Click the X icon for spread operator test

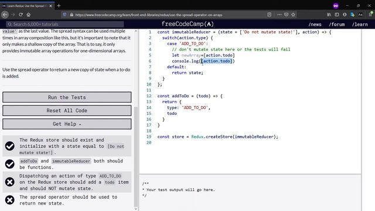(10, 200)
